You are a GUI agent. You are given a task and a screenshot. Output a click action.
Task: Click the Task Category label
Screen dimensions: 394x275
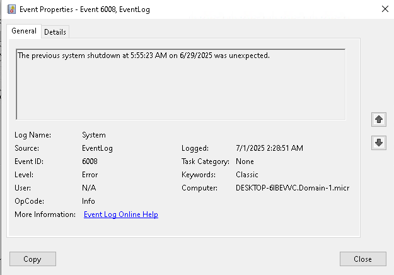pyautogui.click(x=206, y=161)
